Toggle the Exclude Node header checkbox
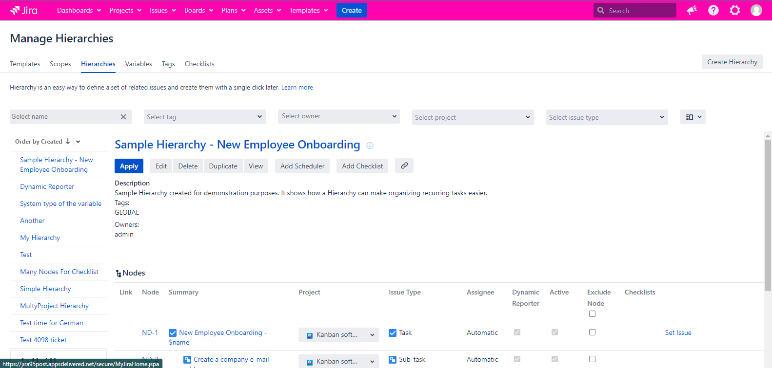Screen dimensions: 772x368 point(592,314)
